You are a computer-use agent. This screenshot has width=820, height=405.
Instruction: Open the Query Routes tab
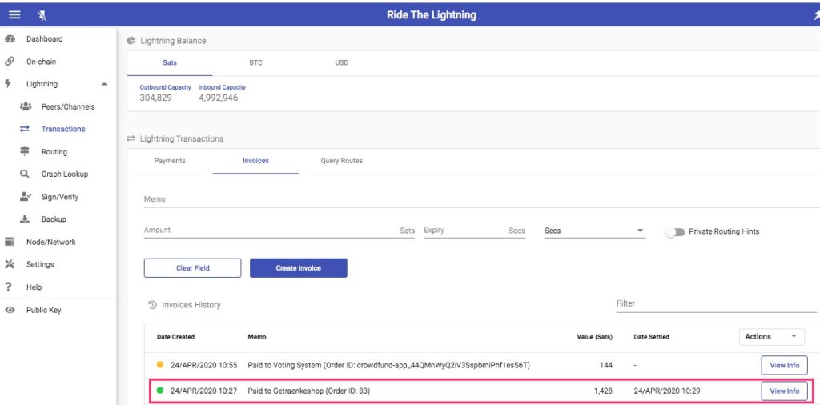coord(341,161)
